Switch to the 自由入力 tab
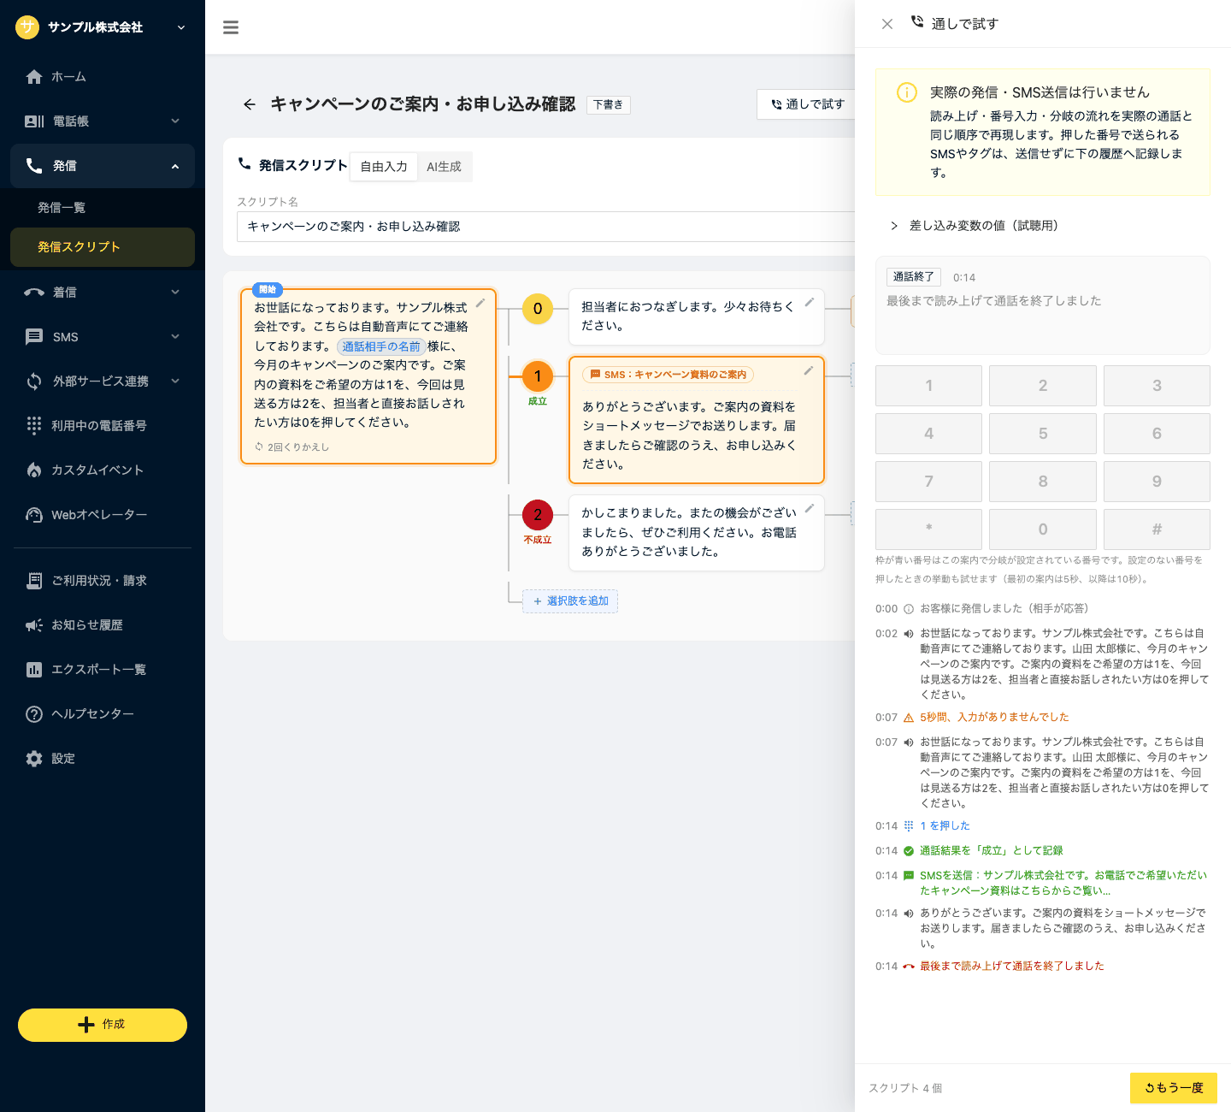This screenshot has height=1112, width=1231. (x=384, y=167)
